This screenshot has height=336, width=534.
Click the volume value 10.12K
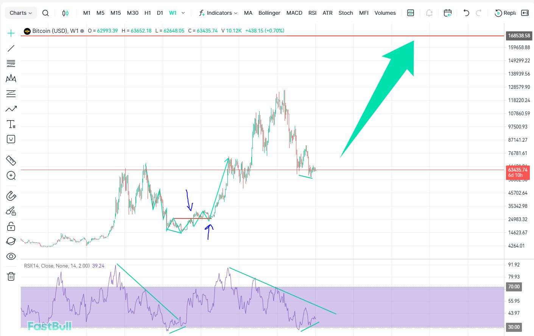point(234,31)
